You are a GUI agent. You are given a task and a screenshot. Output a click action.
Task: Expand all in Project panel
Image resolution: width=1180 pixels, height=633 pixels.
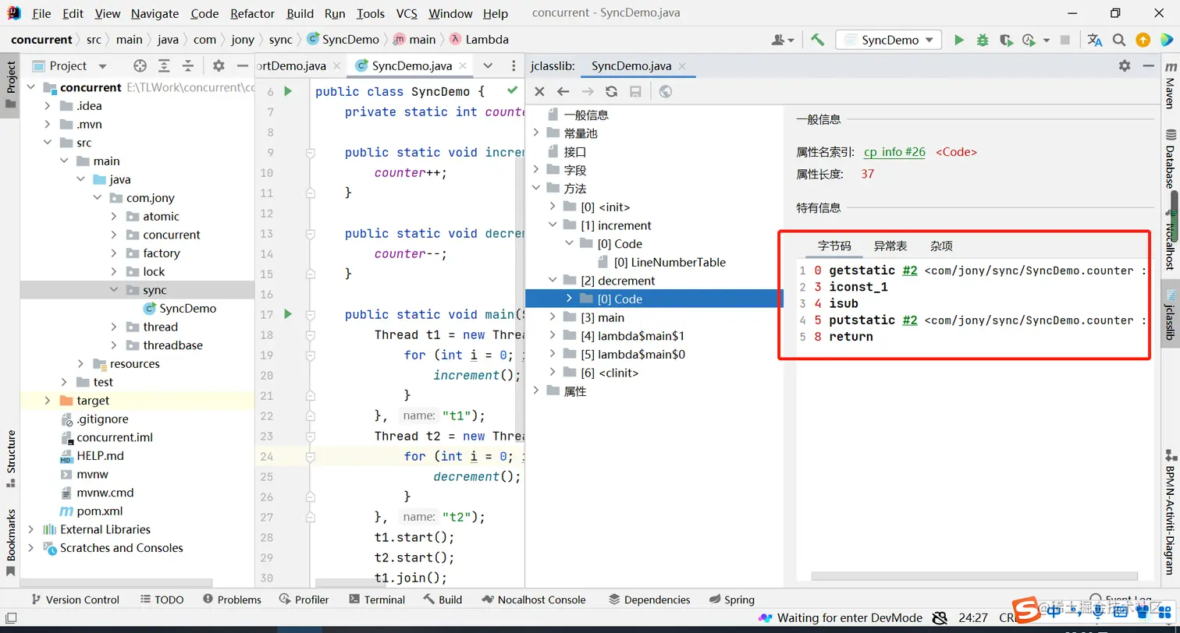[164, 66]
